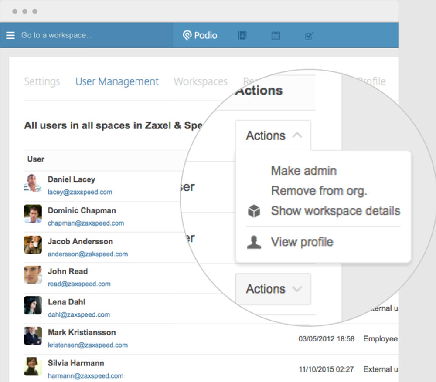Expand the lower closed Actions dropdown
Image resolution: width=436 pixels, height=382 pixels.
(x=273, y=289)
